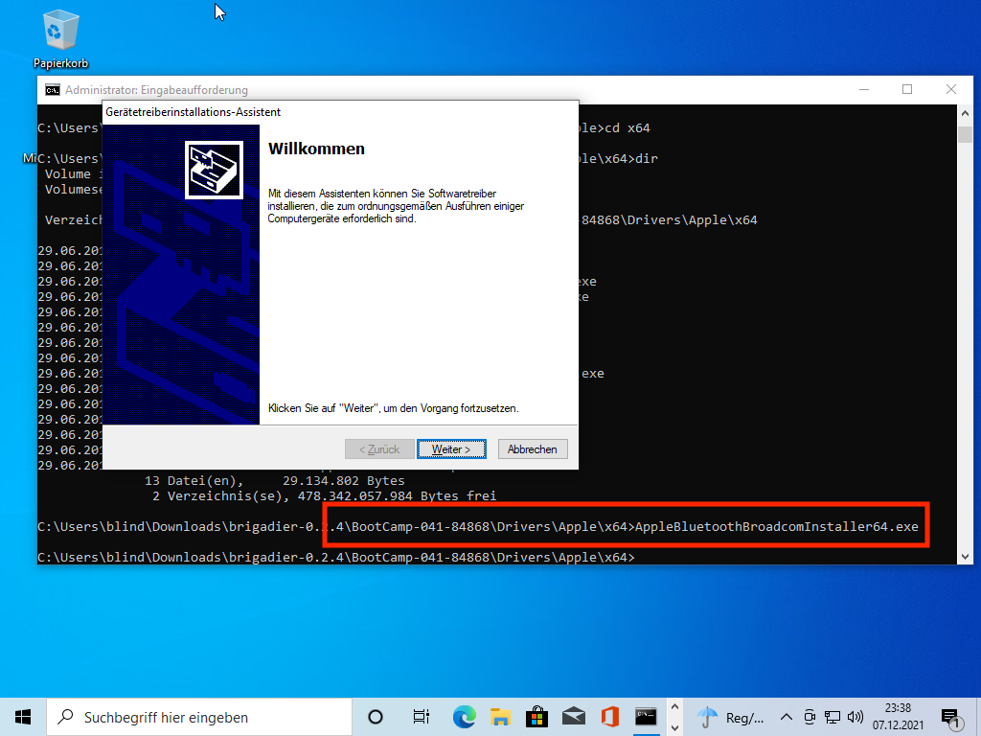This screenshot has width=981, height=736.
Task: Click the Abbrechen button
Action: tap(533, 449)
